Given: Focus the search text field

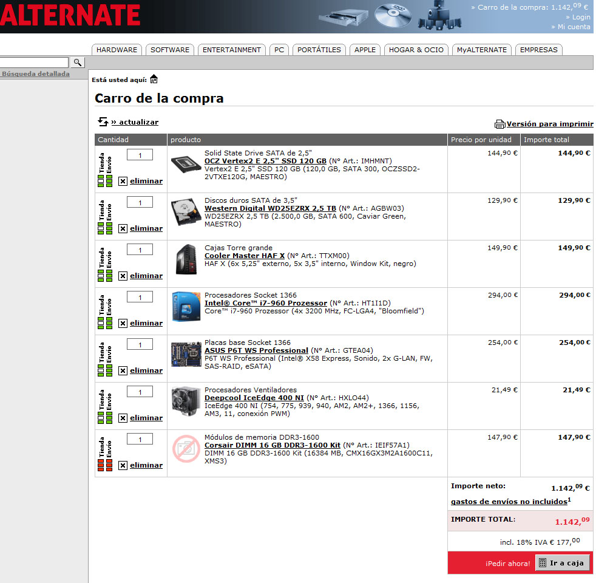Looking at the screenshot, I should tap(34, 63).
